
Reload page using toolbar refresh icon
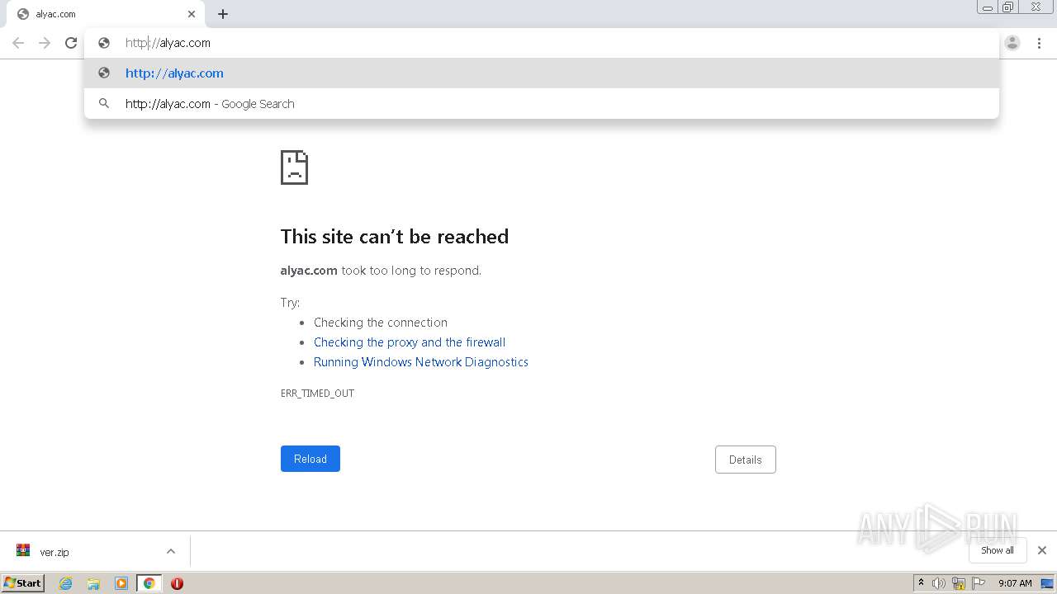[x=71, y=43]
